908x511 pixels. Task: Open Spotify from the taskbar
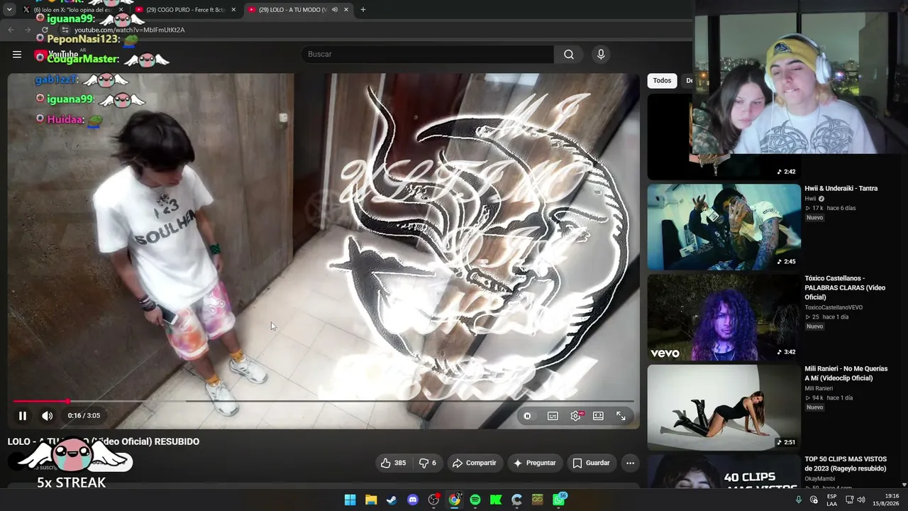click(x=475, y=500)
